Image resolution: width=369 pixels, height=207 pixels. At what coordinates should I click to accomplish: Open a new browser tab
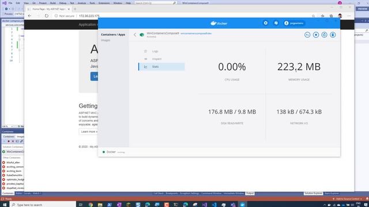[x=75, y=9]
